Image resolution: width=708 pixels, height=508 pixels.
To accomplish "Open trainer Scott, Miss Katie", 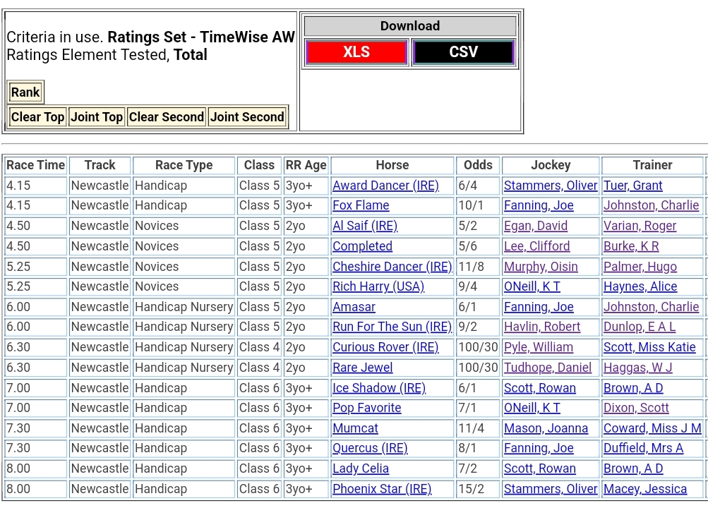I will click(649, 347).
